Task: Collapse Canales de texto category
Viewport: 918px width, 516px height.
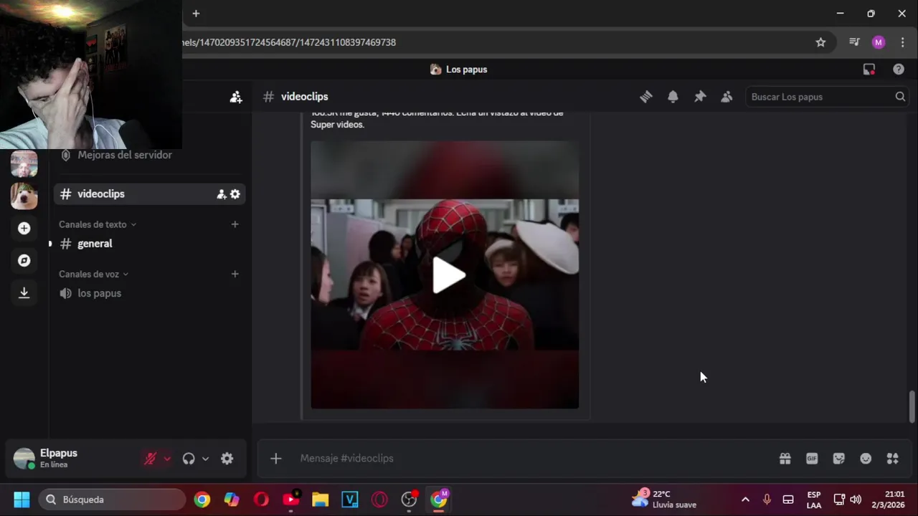Action: 98,224
